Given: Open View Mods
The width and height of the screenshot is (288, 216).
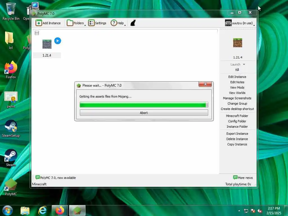Looking at the screenshot, I should (237, 87).
